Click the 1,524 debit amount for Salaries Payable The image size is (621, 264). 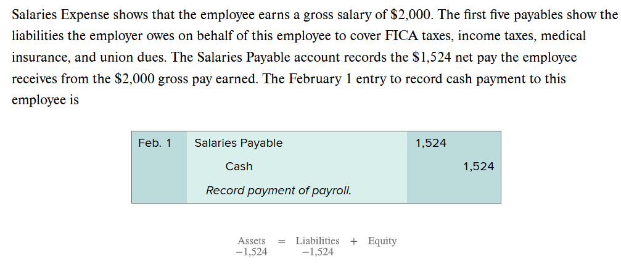[431, 143]
